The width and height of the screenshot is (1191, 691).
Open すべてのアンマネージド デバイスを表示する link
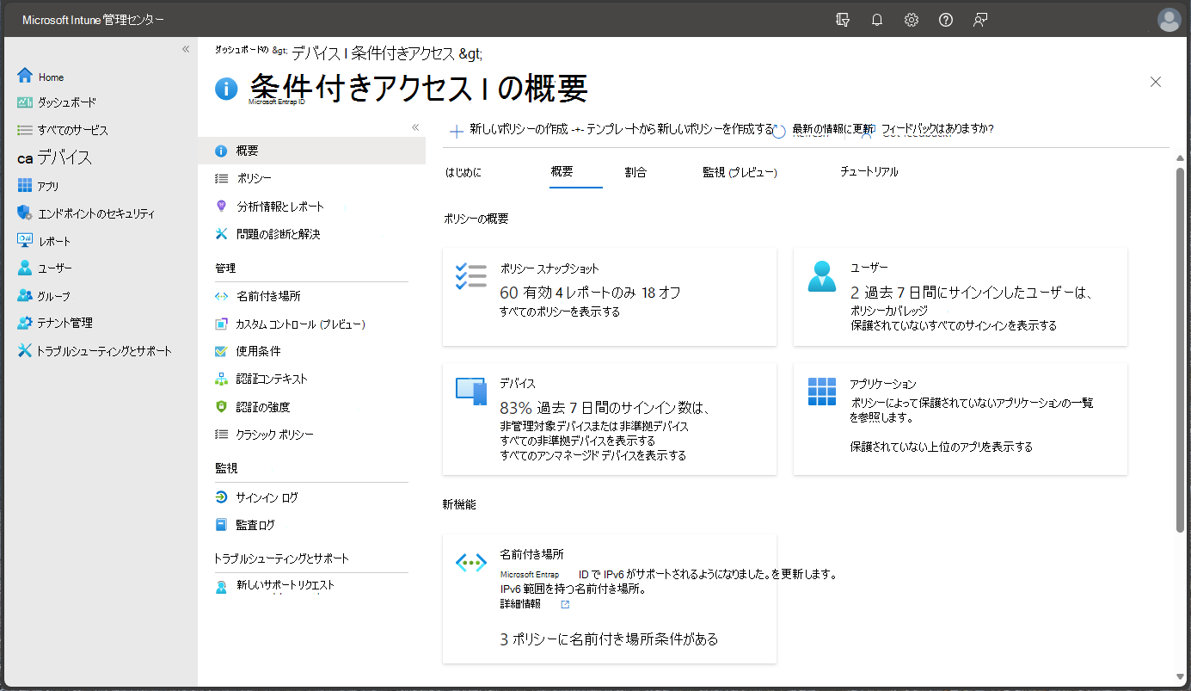(x=593, y=455)
